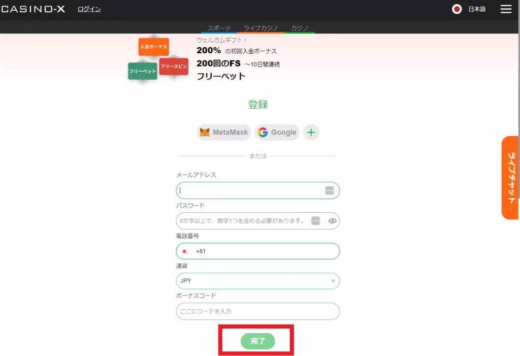Screen dimensions: 520x356
Task: Focus the ボーナスコード input field
Action: [x=257, y=311]
